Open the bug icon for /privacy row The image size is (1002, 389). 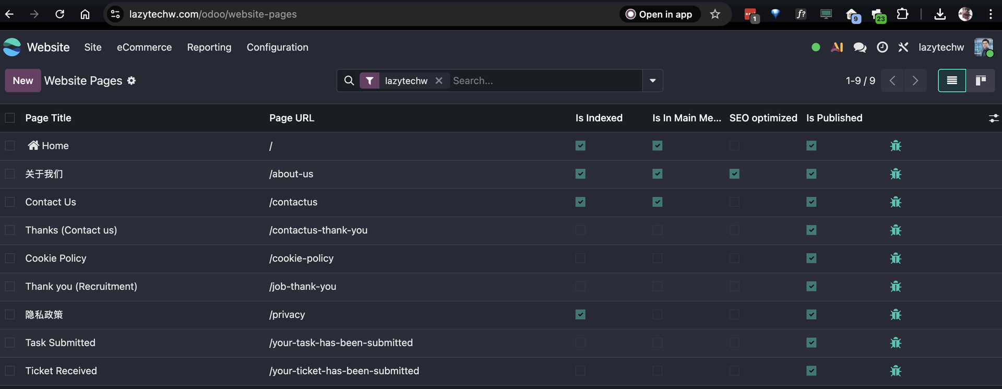click(896, 315)
